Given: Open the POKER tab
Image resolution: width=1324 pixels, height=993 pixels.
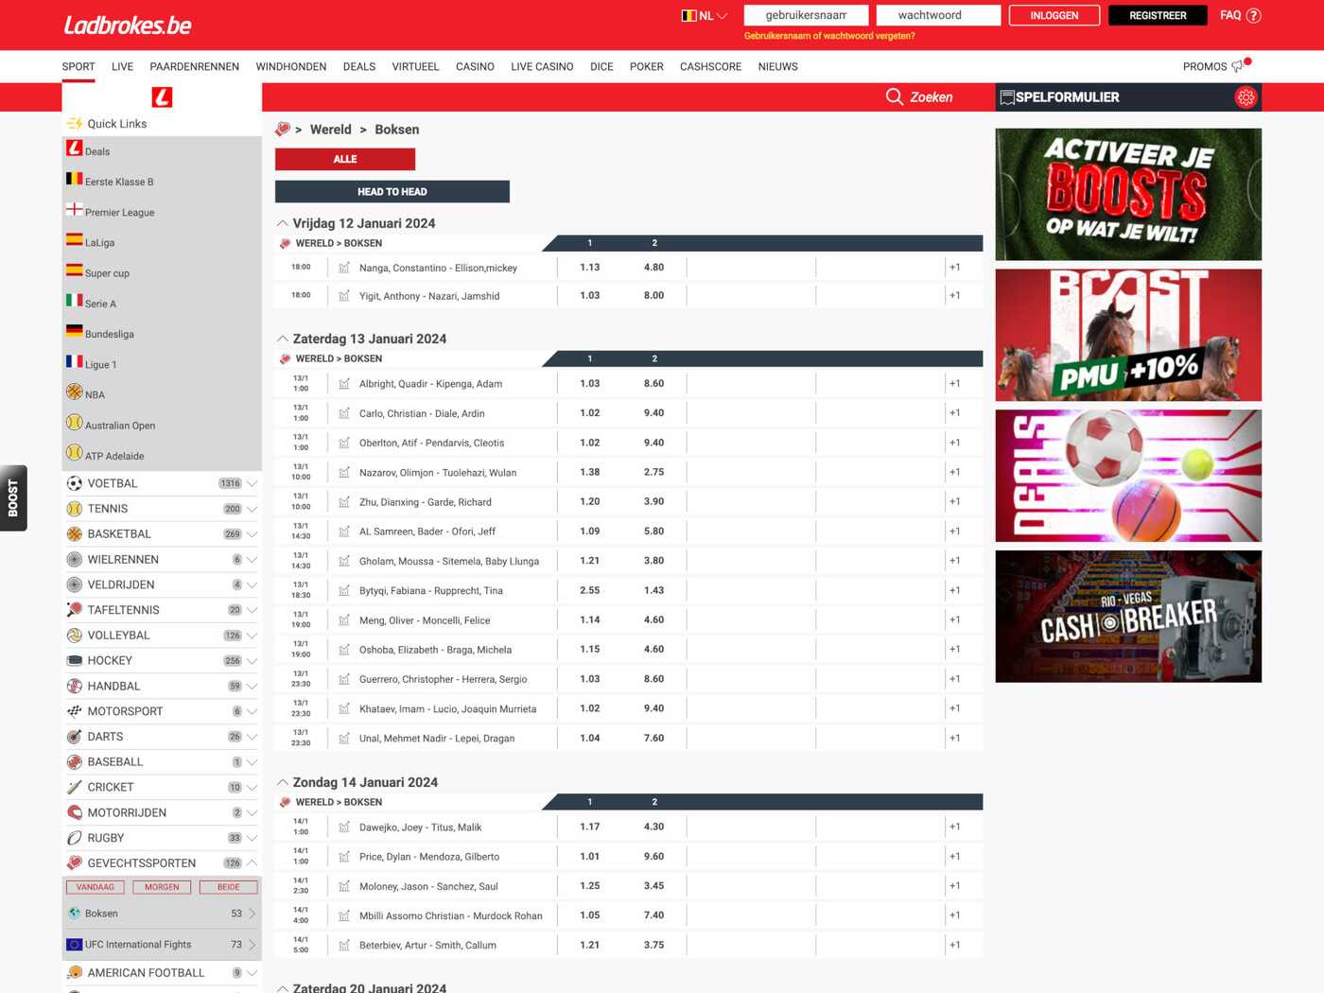Looking at the screenshot, I should [647, 66].
